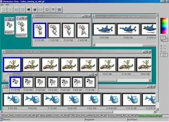Viewport: 169px width, 122px height.
Task: Switch to cartoon_shark_scooter_lunch tab
Action: click(20, 115)
